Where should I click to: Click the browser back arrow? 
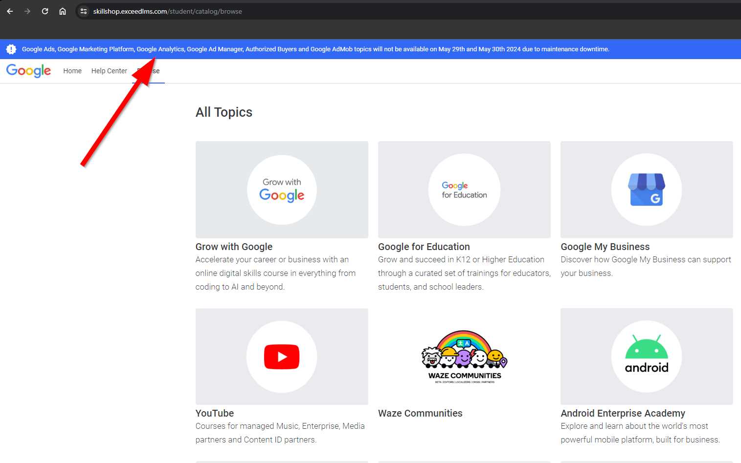10,11
